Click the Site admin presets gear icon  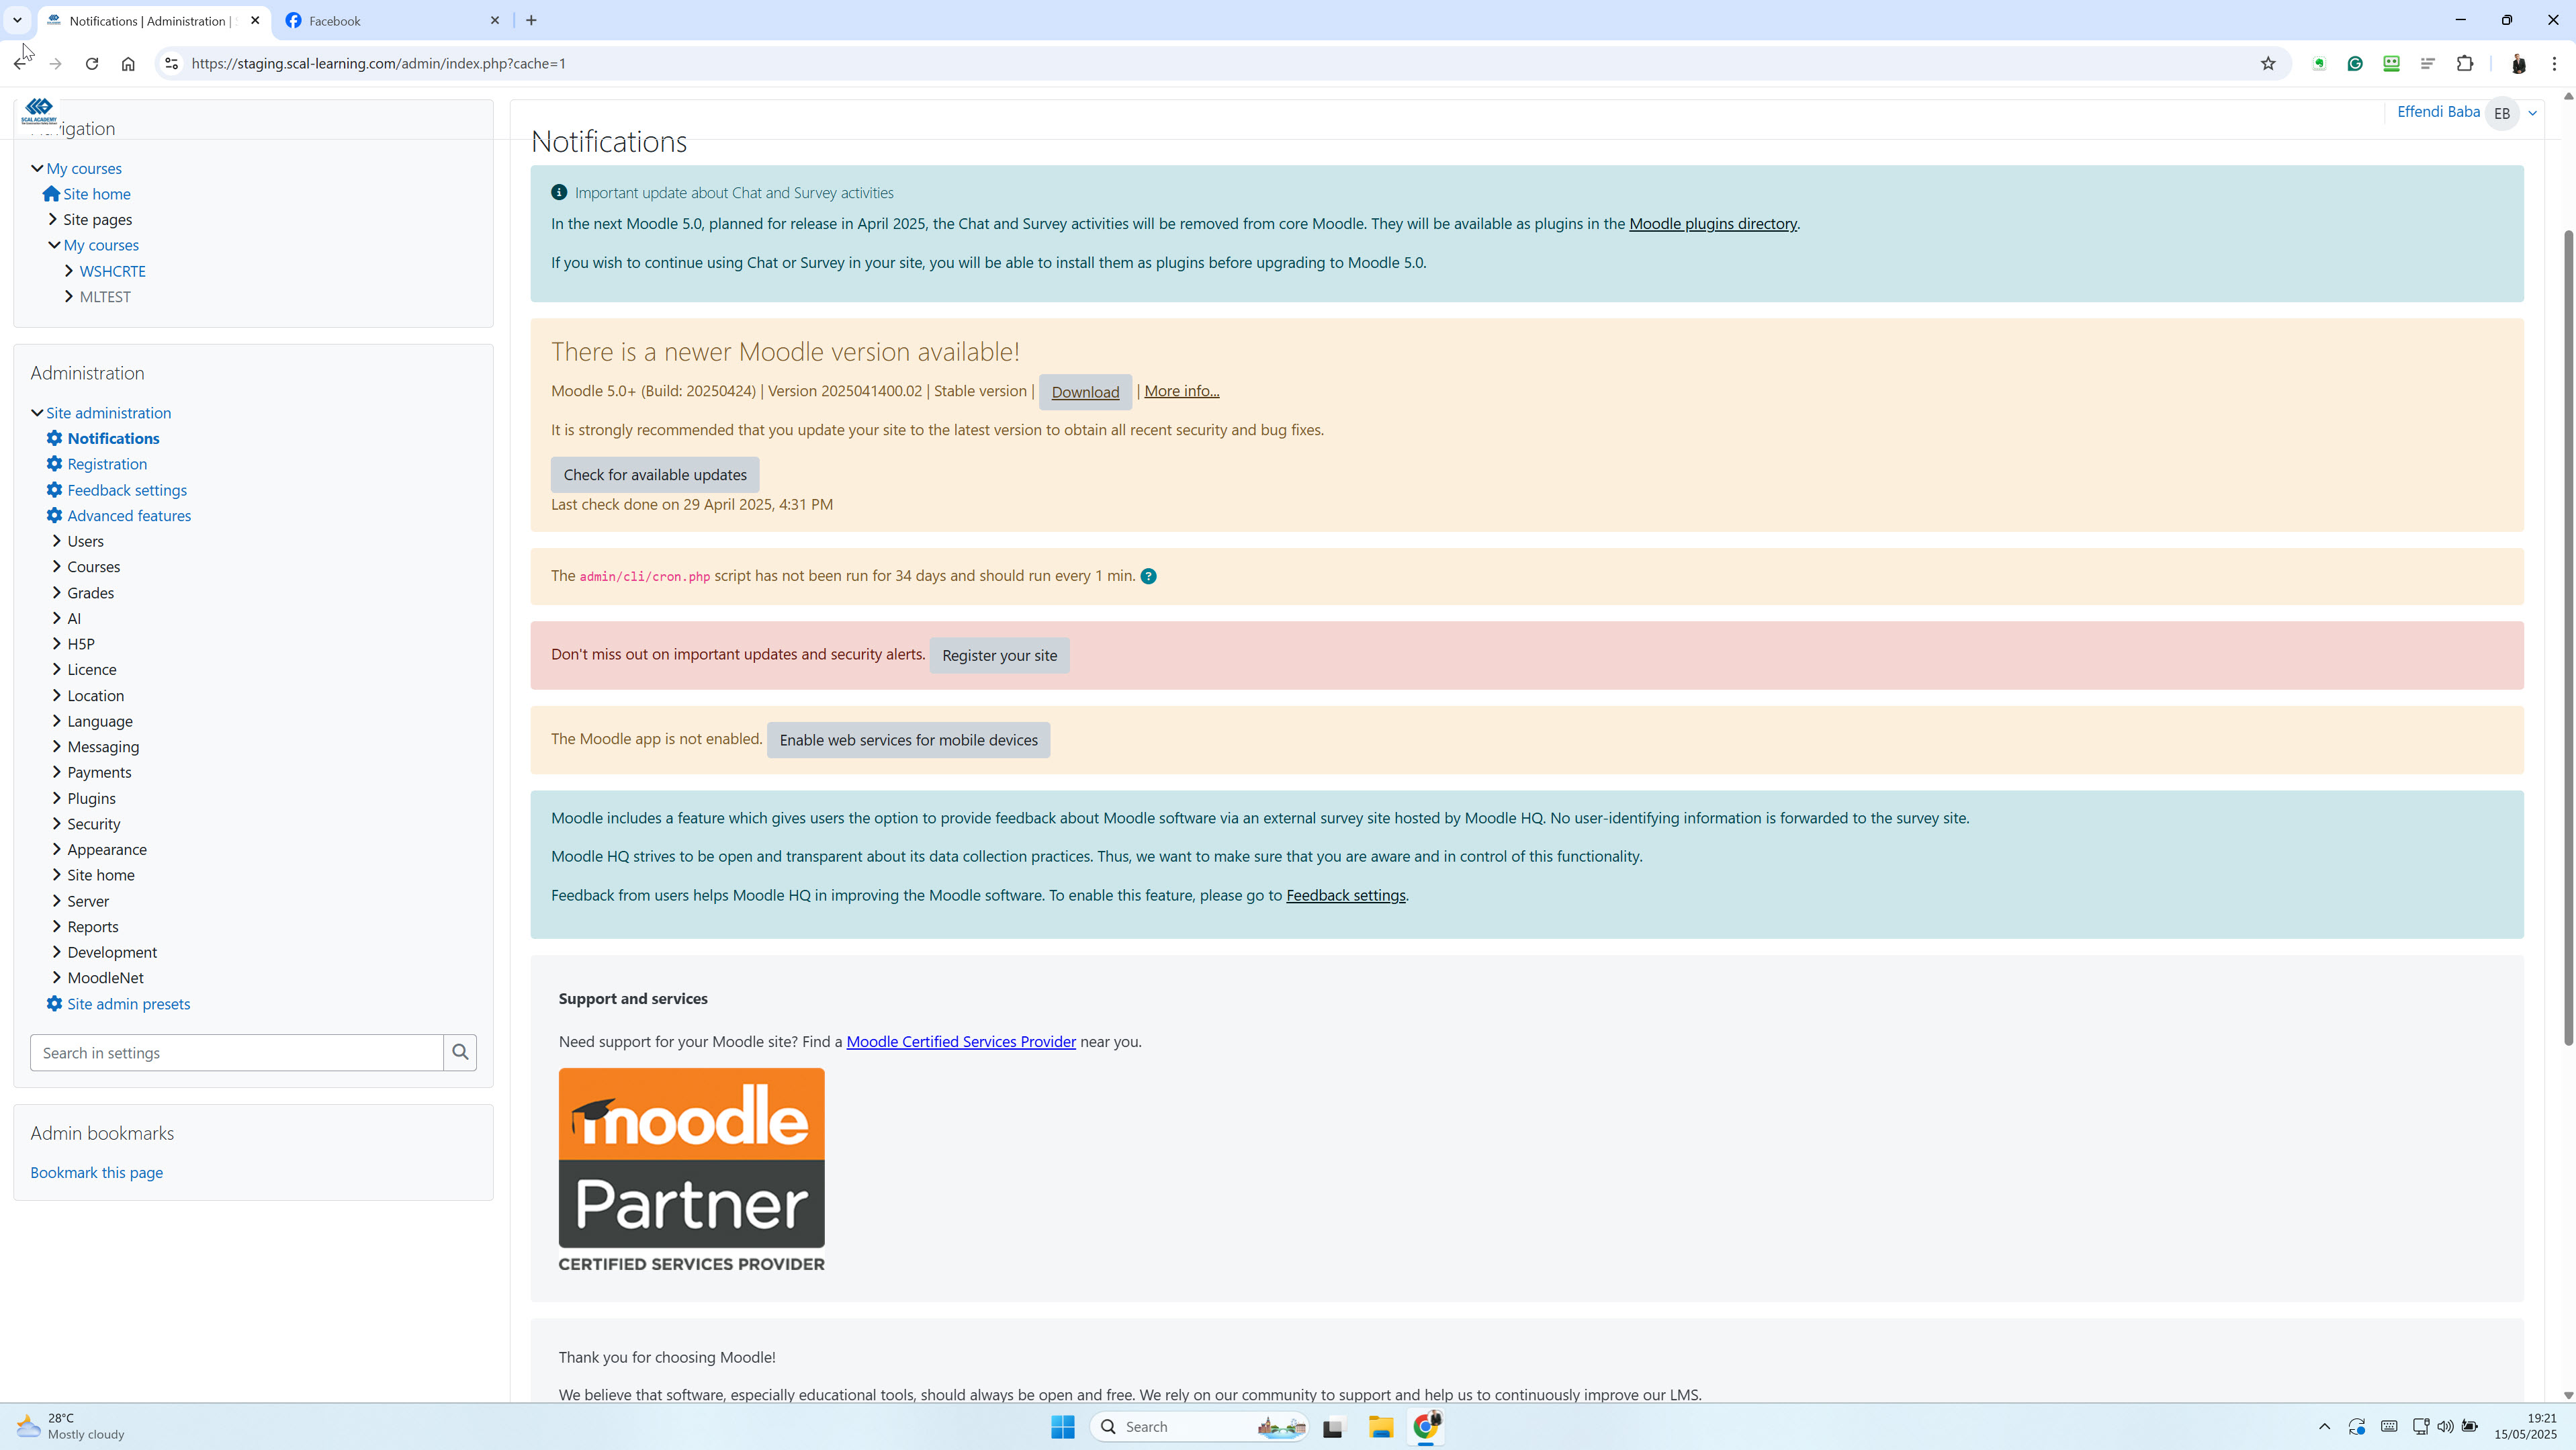(x=54, y=1003)
